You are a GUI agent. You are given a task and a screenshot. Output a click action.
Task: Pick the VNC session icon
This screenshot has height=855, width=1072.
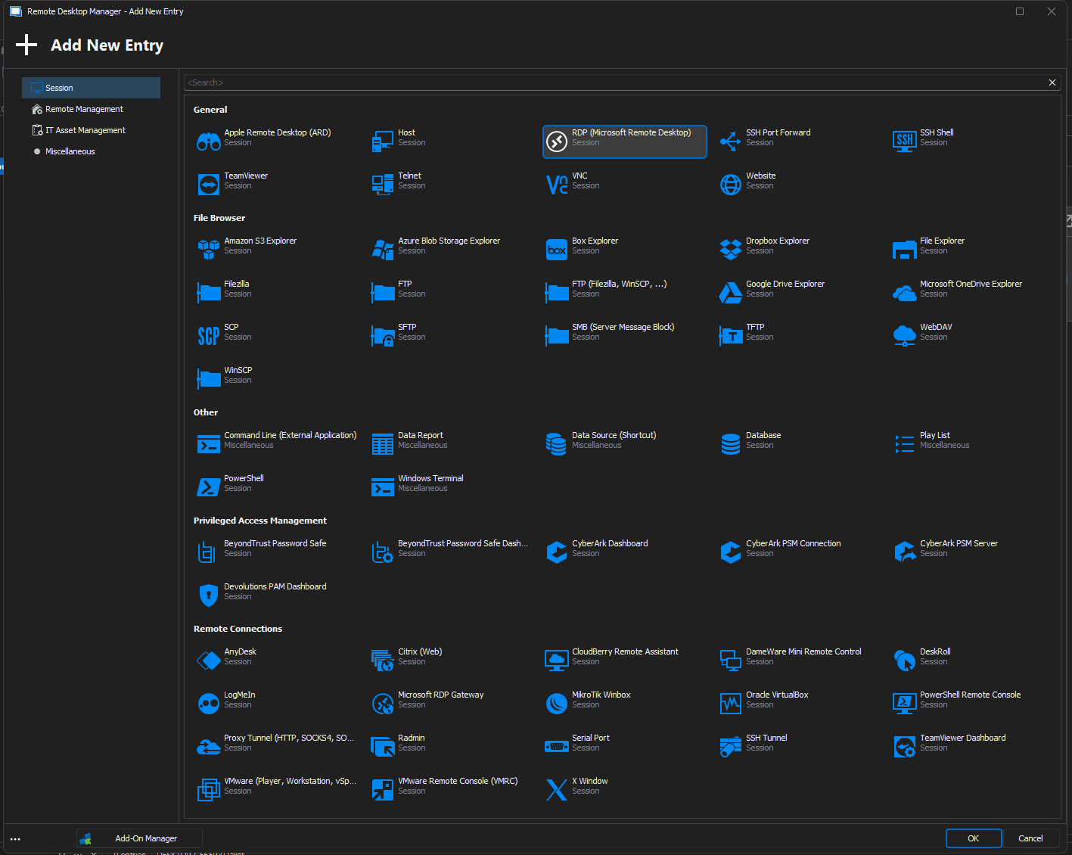(556, 185)
